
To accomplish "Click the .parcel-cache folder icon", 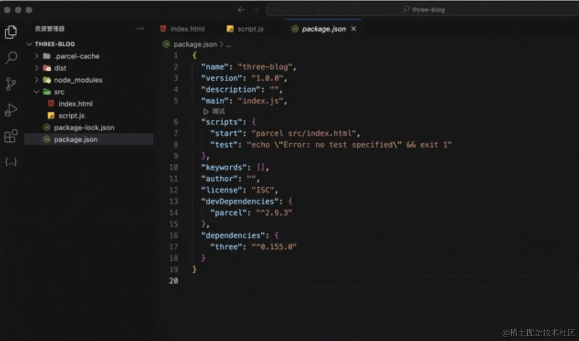I will point(46,56).
